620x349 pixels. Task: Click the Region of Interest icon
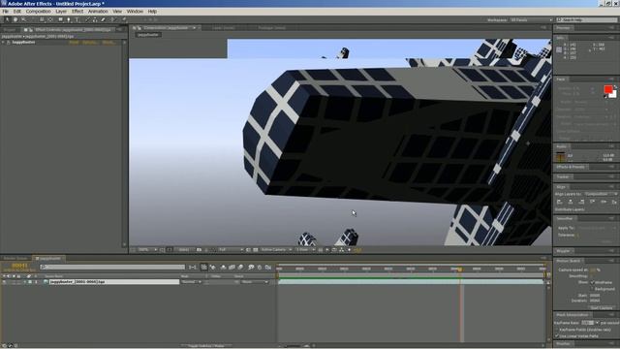[x=249, y=250]
